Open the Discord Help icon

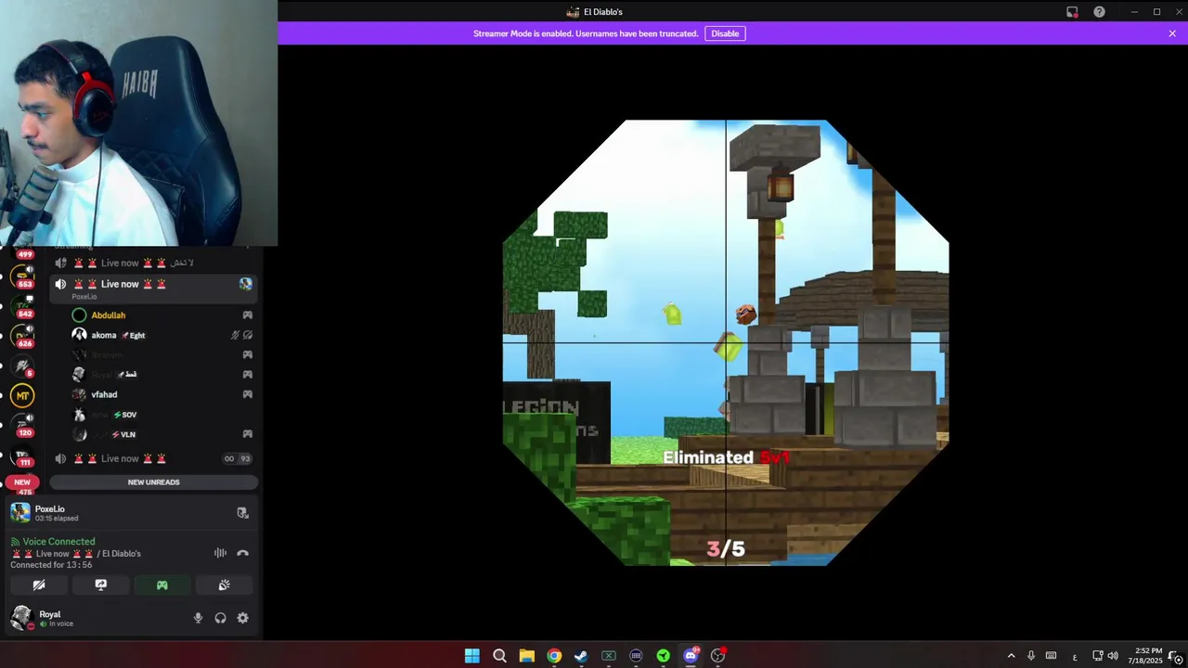click(x=1099, y=12)
